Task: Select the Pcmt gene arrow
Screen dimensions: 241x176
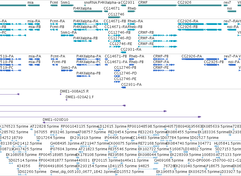Action: 54,5
